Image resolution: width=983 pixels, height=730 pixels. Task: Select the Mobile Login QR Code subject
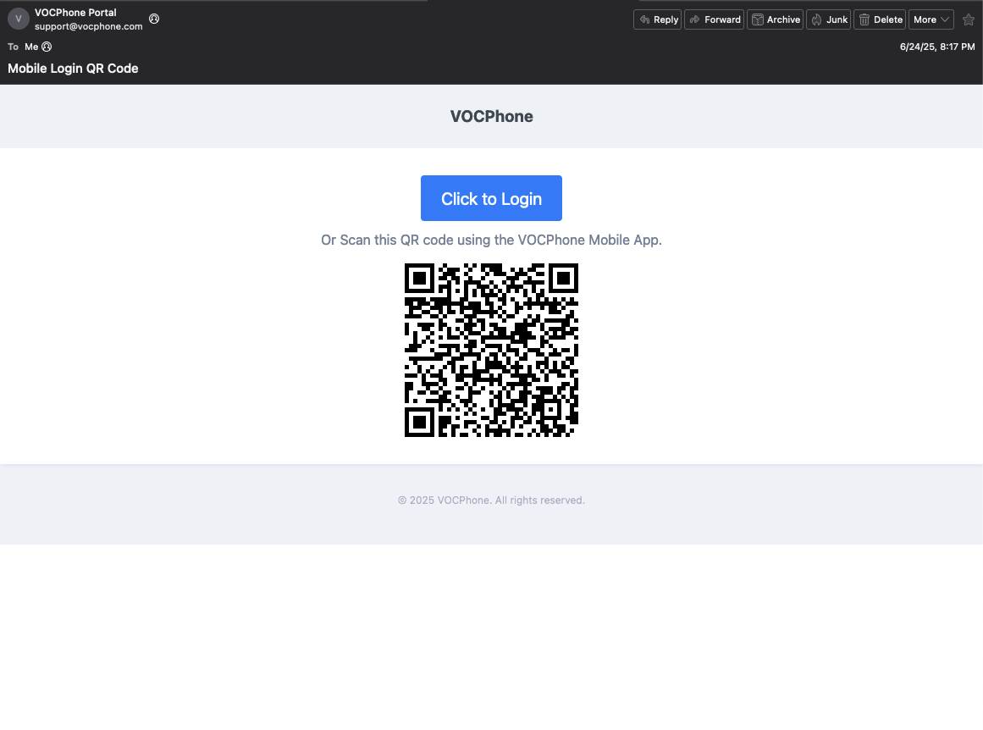pyautogui.click(x=73, y=69)
